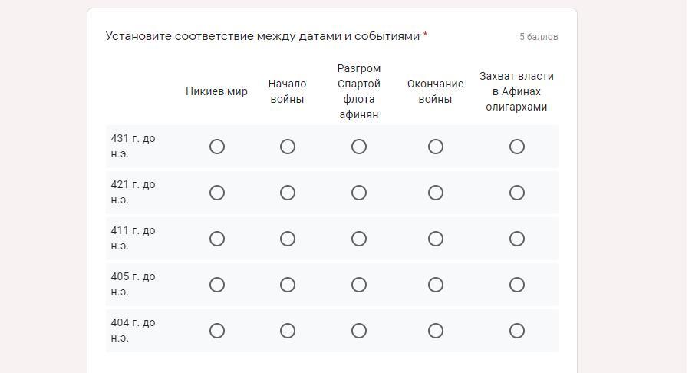The width and height of the screenshot is (692, 373).
Task: Mark Разгром Спартой флота for 404 г.
Action: point(359,331)
